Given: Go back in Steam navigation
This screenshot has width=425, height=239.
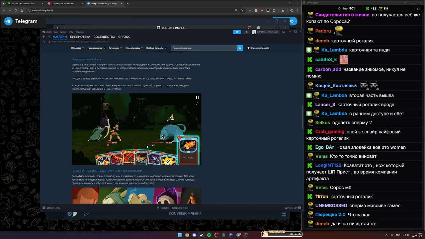Looking at the screenshot, I should (x=43, y=37).
